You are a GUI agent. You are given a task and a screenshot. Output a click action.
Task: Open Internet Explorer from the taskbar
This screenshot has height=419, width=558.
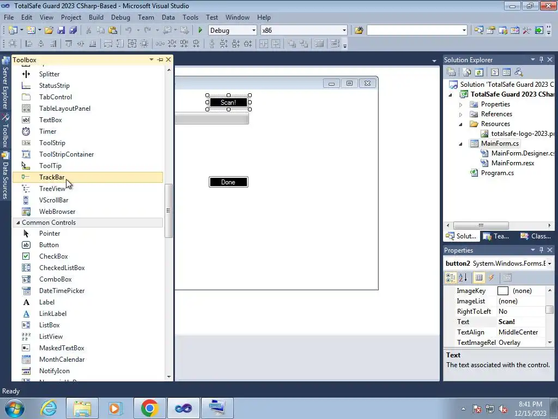click(48, 408)
